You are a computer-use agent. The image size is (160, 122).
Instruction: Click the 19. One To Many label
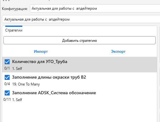pos(26,84)
